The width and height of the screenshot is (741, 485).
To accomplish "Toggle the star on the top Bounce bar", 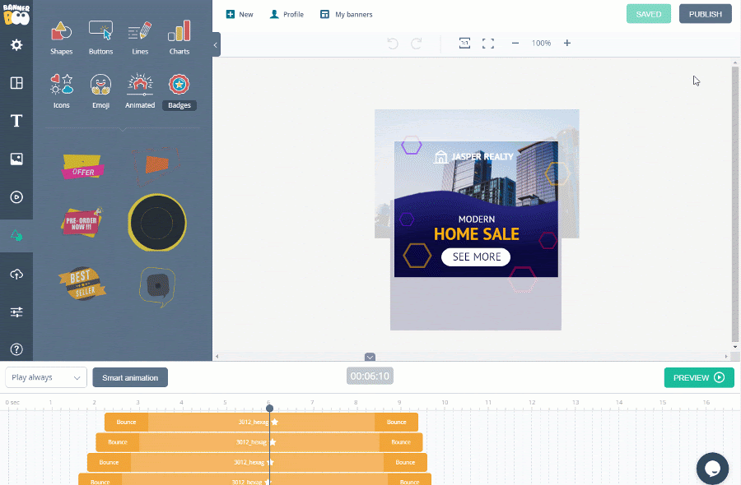I will point(274,422).
